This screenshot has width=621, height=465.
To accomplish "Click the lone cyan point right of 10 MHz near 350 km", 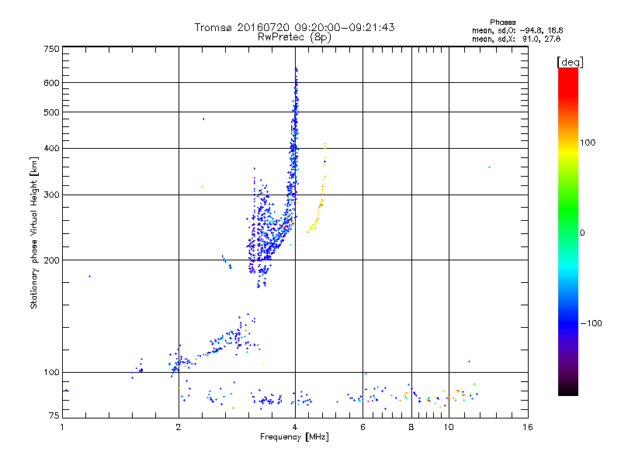I will (490, 167).
